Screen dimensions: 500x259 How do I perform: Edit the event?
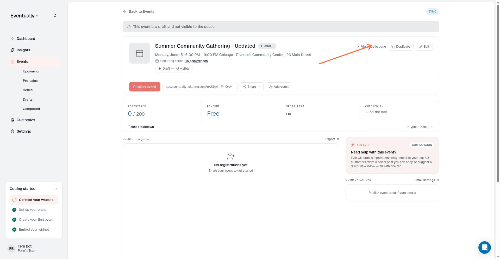pos(424,47)
